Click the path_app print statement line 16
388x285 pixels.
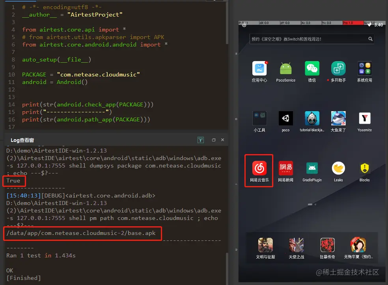point(86,119)
